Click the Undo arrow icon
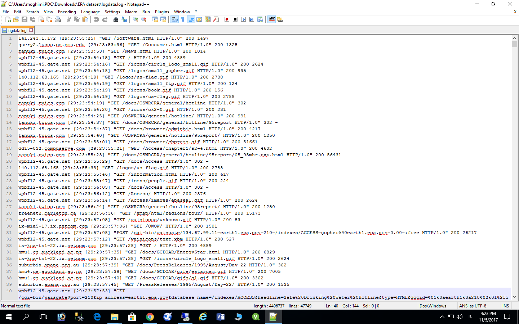 (96, 19)
